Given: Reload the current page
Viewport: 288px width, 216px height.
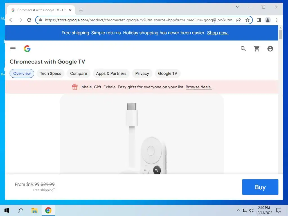Looking at the screenshot, I should click(x=29, y=20).
